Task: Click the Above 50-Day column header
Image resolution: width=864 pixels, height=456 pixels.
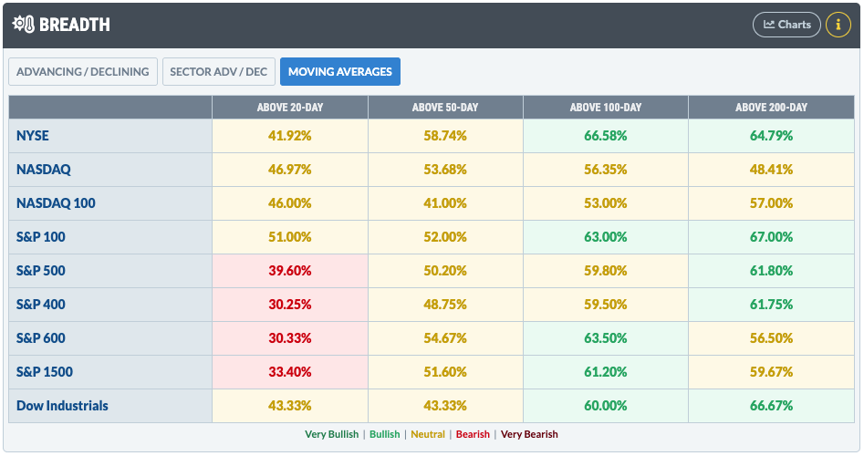Action: [x=445, y=108]
